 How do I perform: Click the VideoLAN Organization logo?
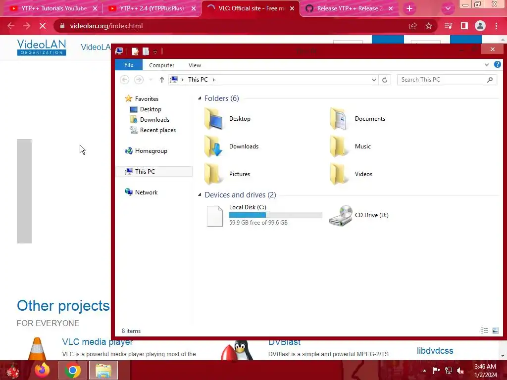click(42, 47)
